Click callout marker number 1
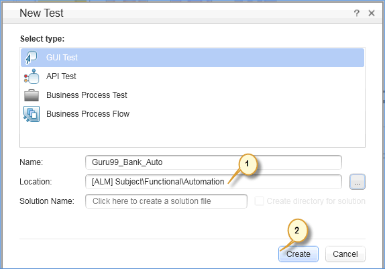 248,164
